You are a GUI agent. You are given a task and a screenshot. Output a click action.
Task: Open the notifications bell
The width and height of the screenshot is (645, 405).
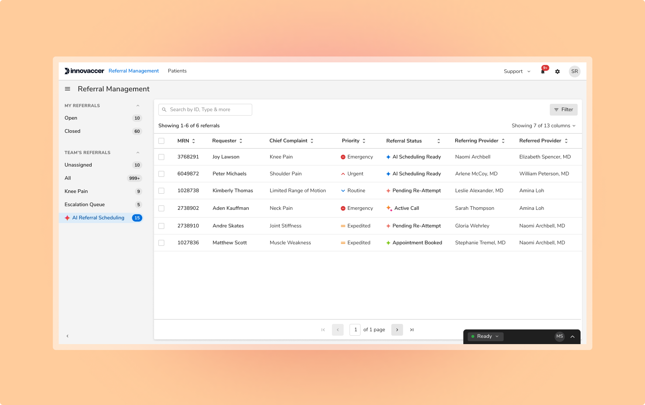(x=543, y=72)
